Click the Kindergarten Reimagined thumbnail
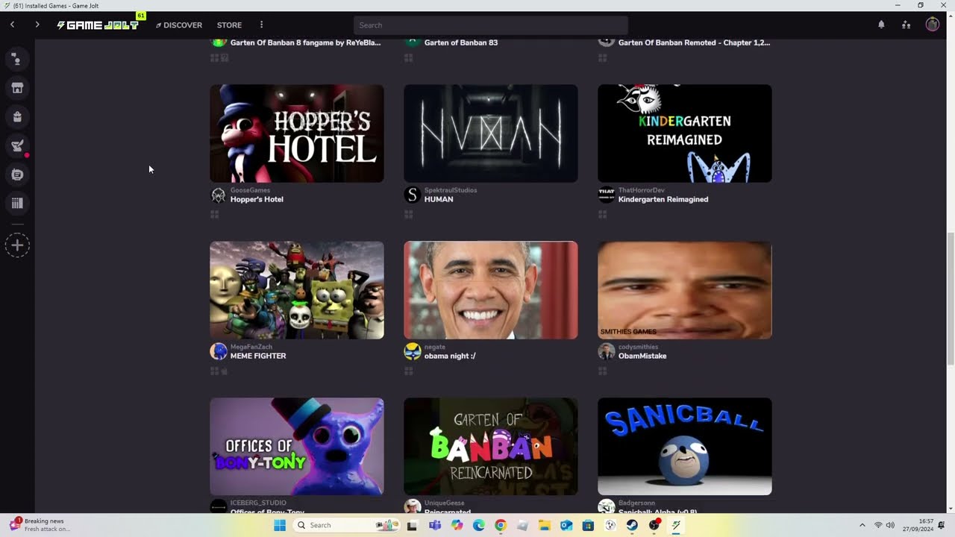The height and width of the screenshot is (537, 955). [685, 134]
